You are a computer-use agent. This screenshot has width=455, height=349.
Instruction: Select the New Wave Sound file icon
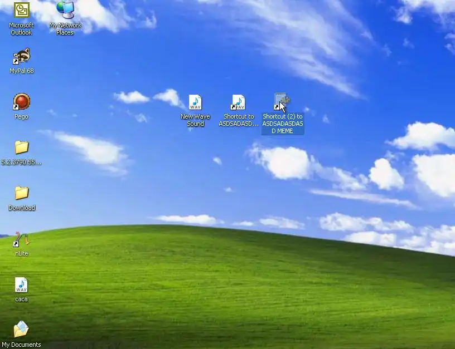195,102
